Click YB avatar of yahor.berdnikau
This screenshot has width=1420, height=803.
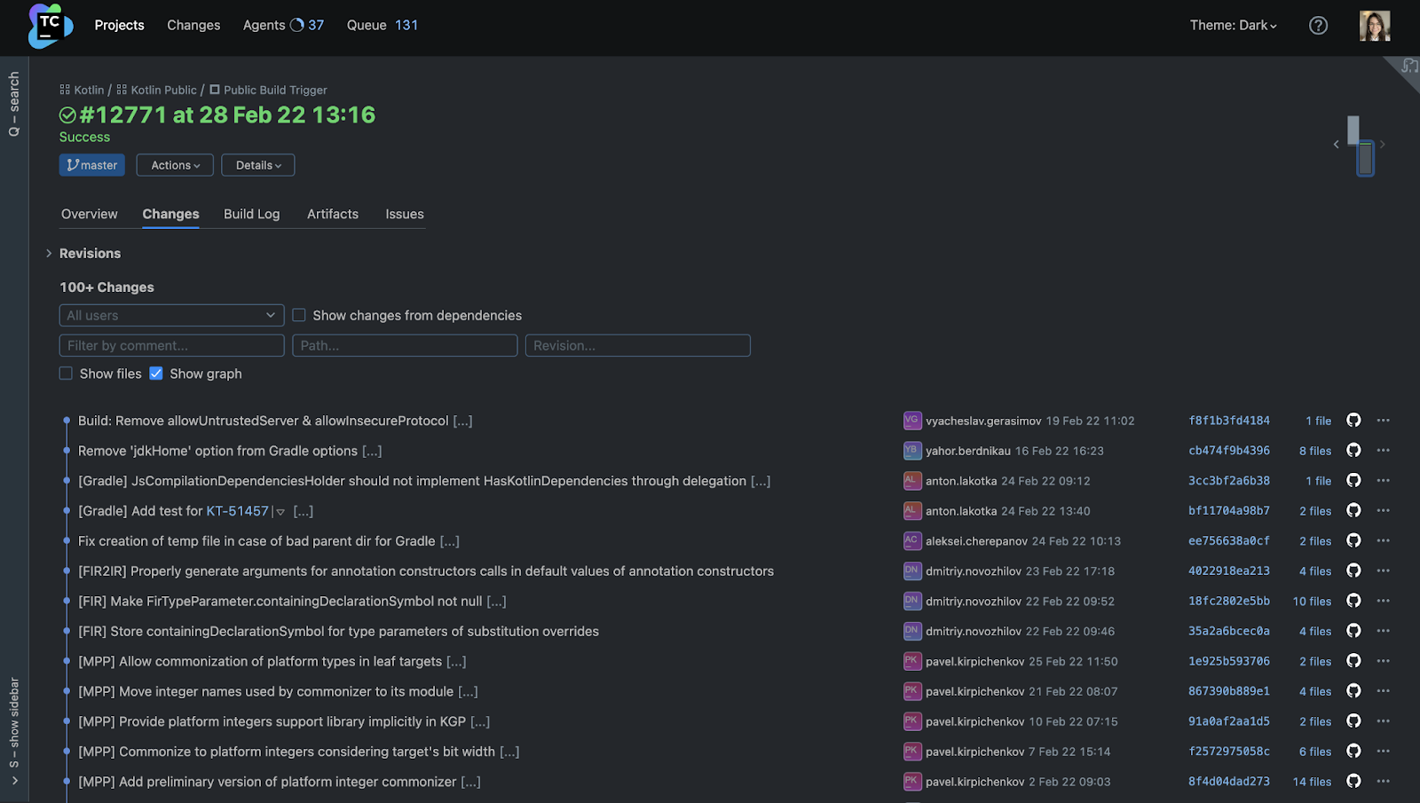coord(912,451)
